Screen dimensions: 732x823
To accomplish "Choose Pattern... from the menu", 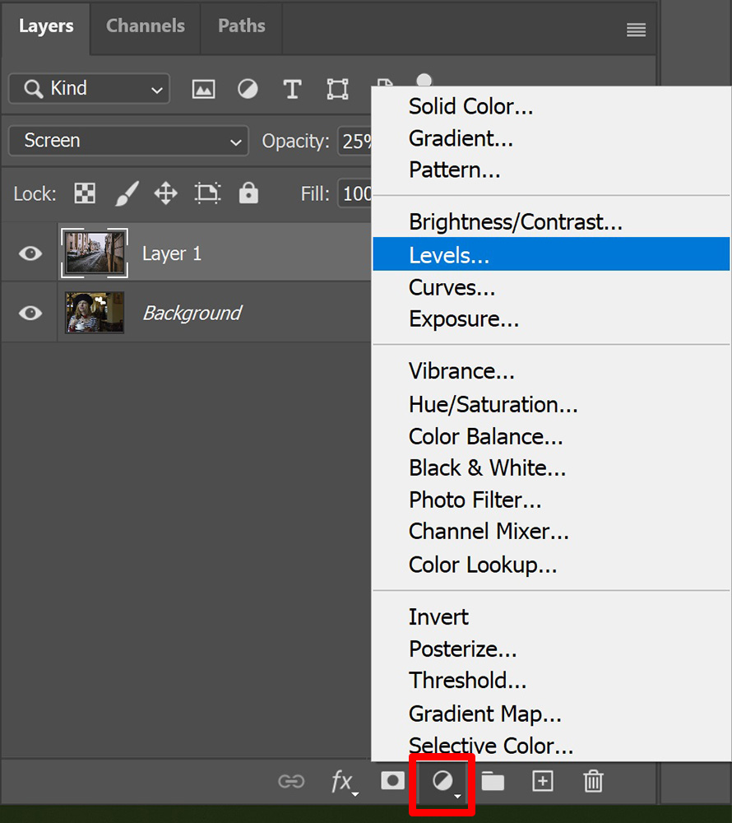I will (551, 170).
